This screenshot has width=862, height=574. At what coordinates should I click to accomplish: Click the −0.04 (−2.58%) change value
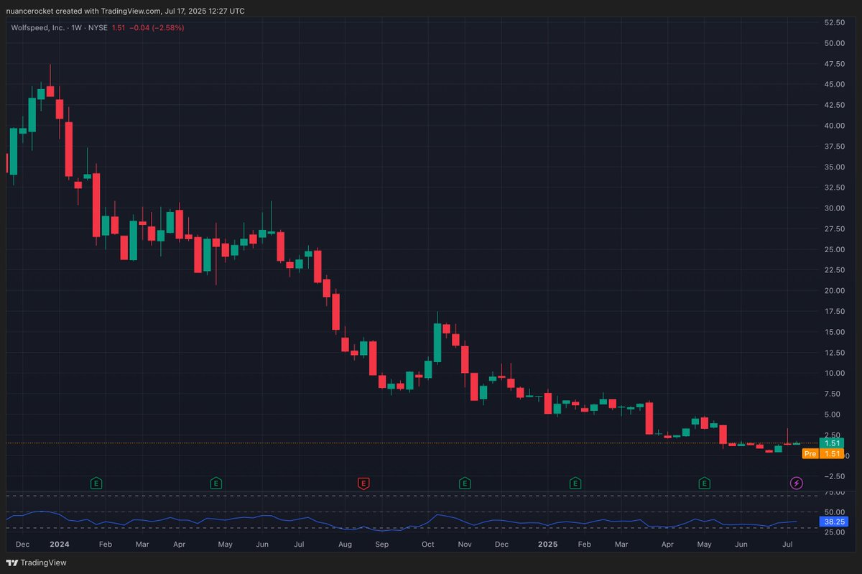tap(155, 28)
